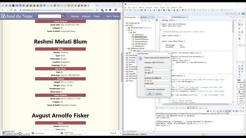
Task: Click the Behind the Name search button
Action: (x=63, y=16)
